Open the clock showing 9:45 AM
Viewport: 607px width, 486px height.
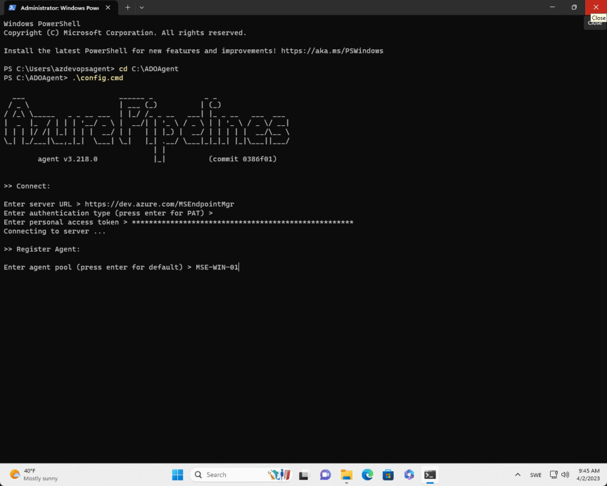point(589,475)
